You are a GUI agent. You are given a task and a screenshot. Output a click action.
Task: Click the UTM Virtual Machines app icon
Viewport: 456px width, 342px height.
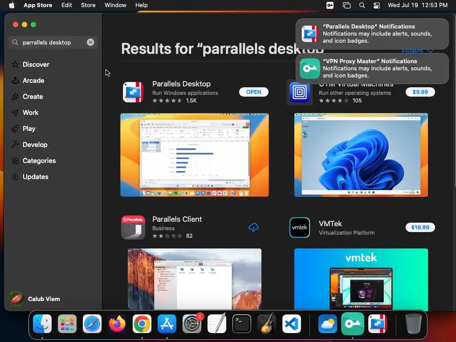coord(300,92)
